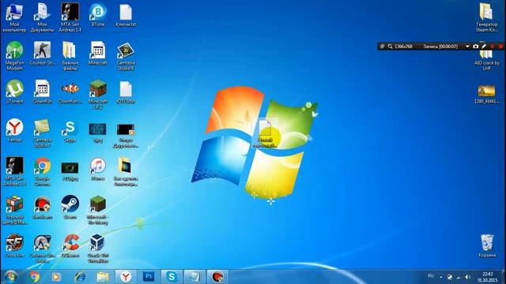The height and width of the screenshot is (284, 506).
Task: Open the Camtasia Studio 7 shortcut
Action: click(x=42, y=133)
